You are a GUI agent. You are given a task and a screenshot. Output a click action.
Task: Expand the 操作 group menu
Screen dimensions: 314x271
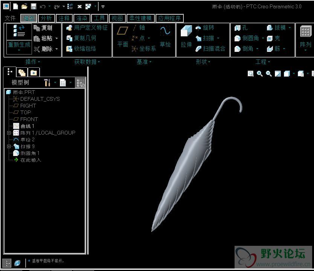(33, 62)
